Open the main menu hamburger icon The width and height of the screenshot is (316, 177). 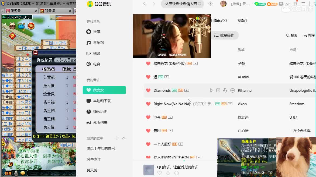click(303, 4)
